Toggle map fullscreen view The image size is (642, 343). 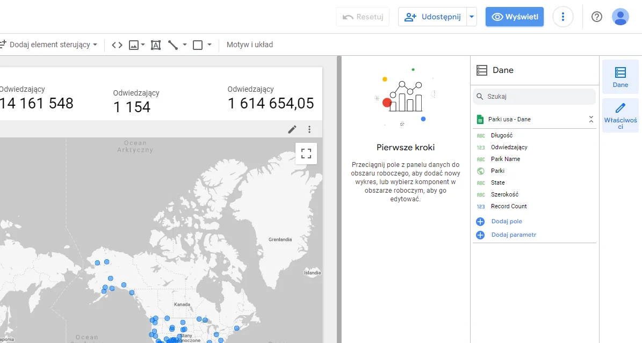pos(306,154)
